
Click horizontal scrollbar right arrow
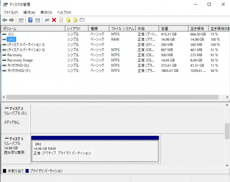point(227,97)
